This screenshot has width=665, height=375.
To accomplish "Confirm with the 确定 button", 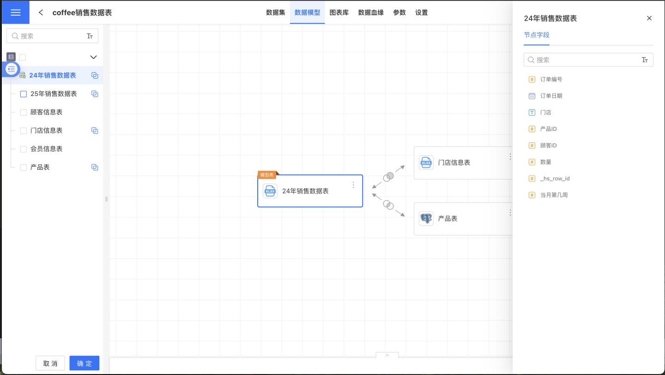I will (x=85, y=363).
